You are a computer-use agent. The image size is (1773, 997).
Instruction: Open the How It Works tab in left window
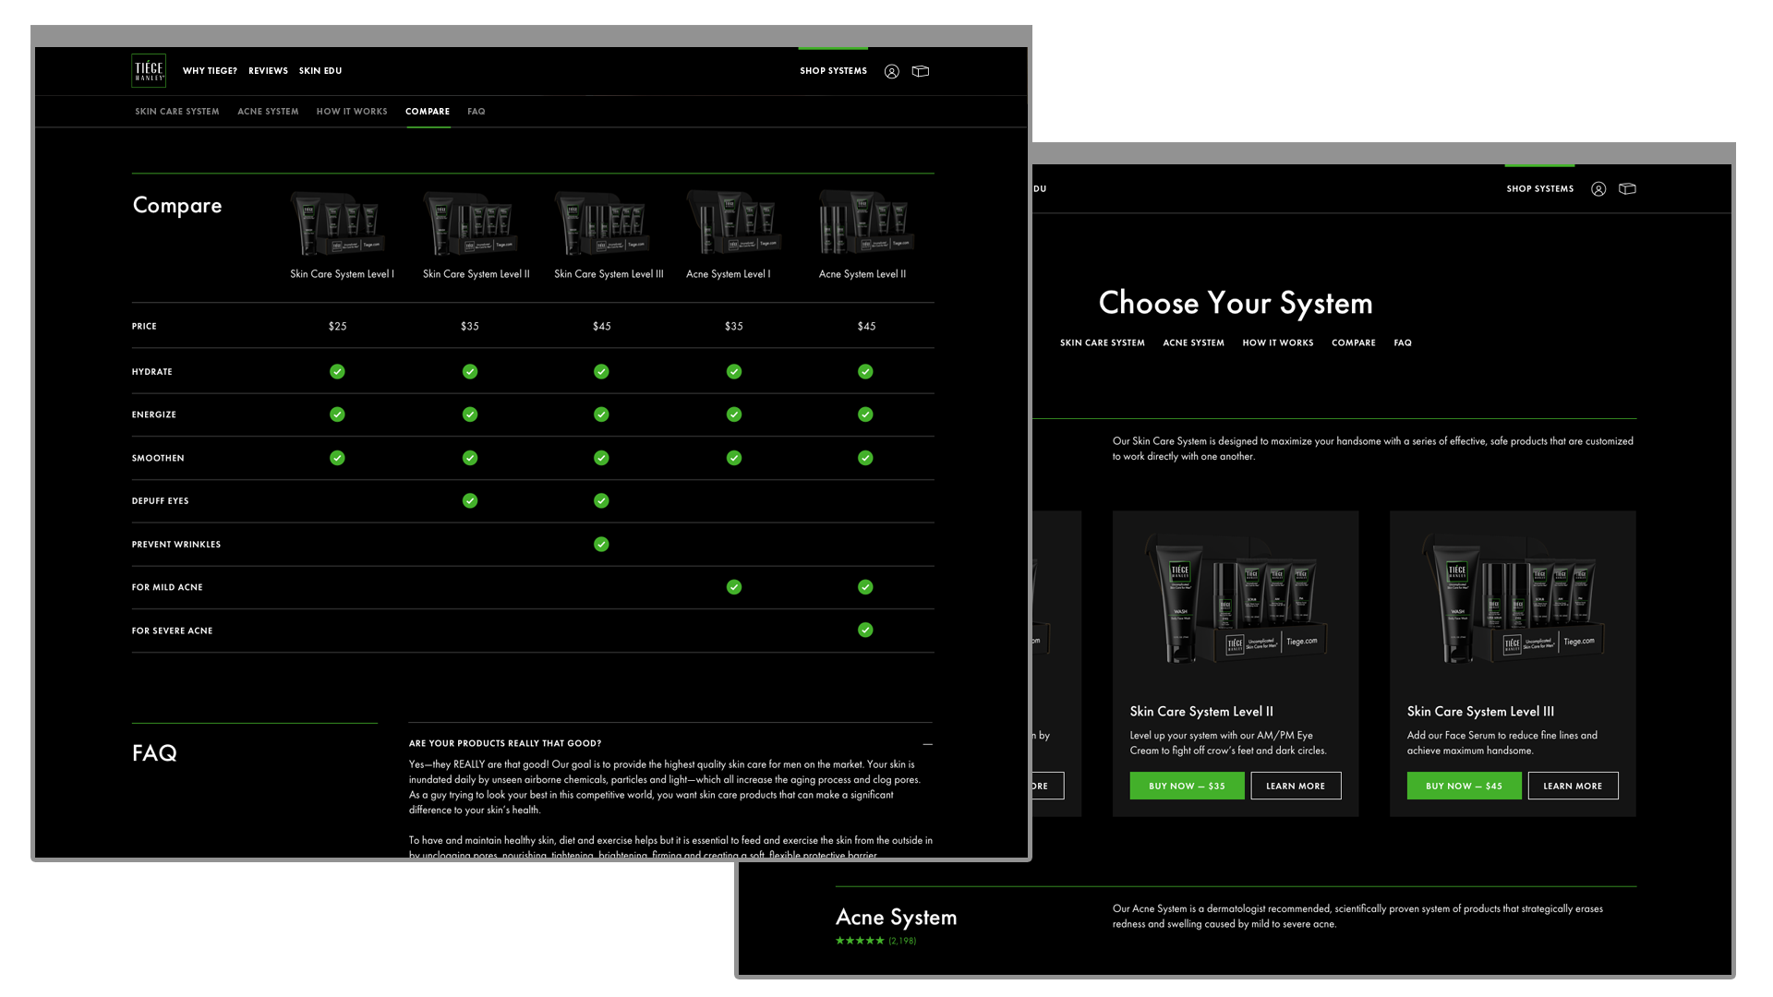352,111
